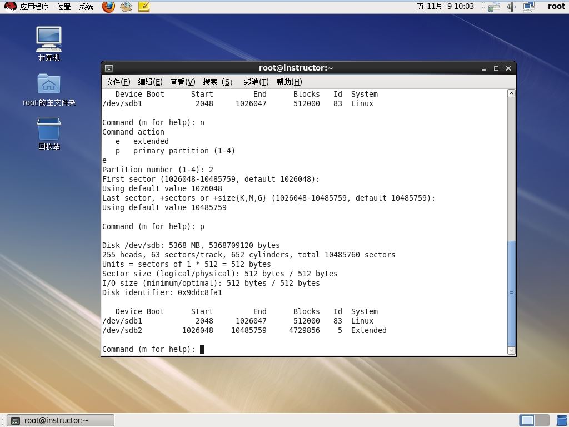Open the network connection tray icon
This screenshot has width=569, height=427.
tap(494, 7)
